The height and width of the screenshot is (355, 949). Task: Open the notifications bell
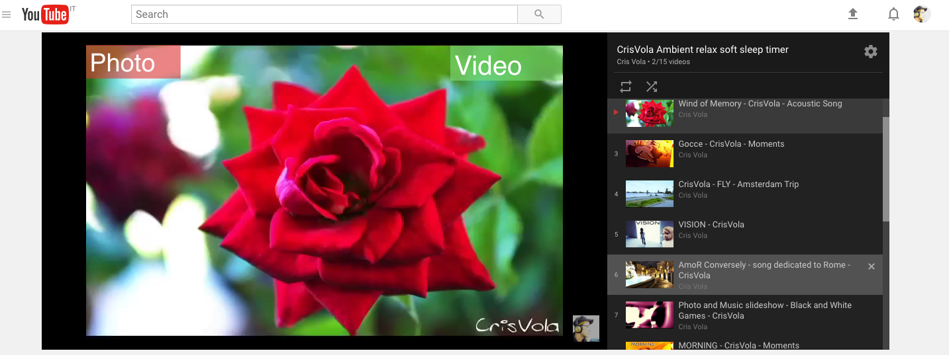(x=893, y=14)
